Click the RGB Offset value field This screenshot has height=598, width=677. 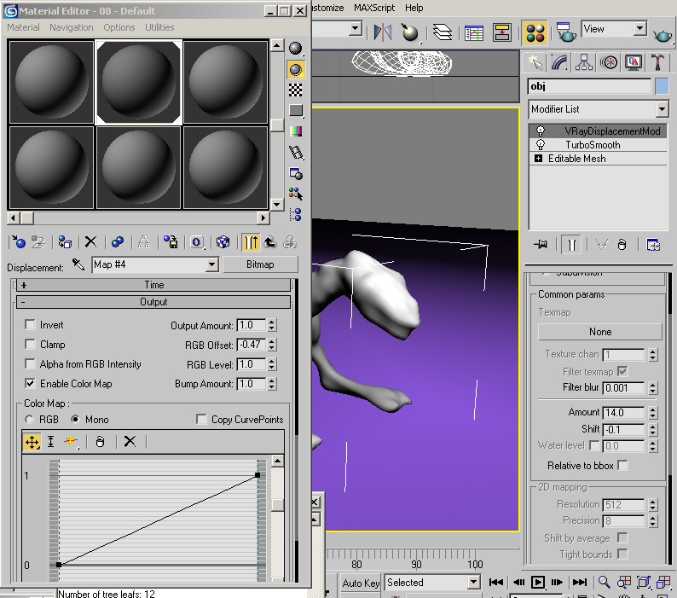point(252,345)
